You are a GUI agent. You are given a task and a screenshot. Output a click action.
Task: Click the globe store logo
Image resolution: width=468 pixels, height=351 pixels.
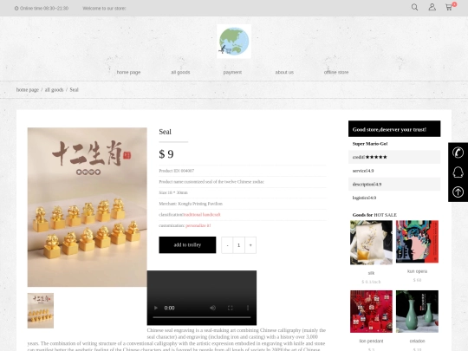coord(234,42)
